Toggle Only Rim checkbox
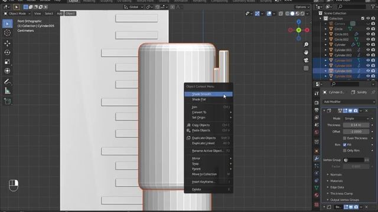 pos(344,151)
